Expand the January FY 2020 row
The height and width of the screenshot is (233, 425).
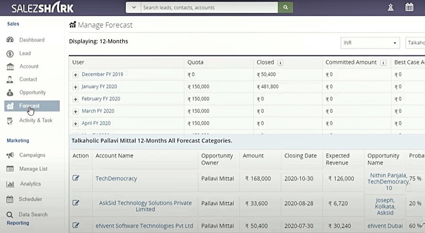76,87
